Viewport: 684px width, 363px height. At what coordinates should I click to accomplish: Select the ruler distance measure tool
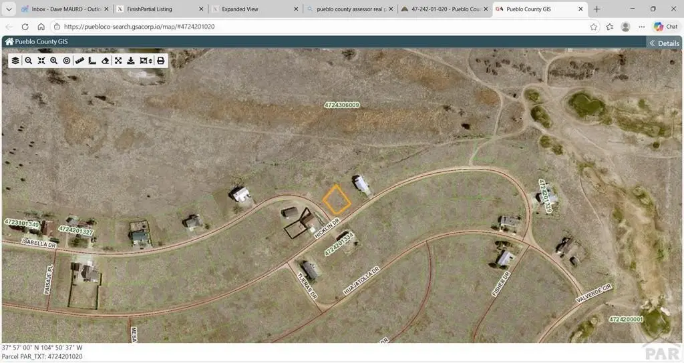79,61
